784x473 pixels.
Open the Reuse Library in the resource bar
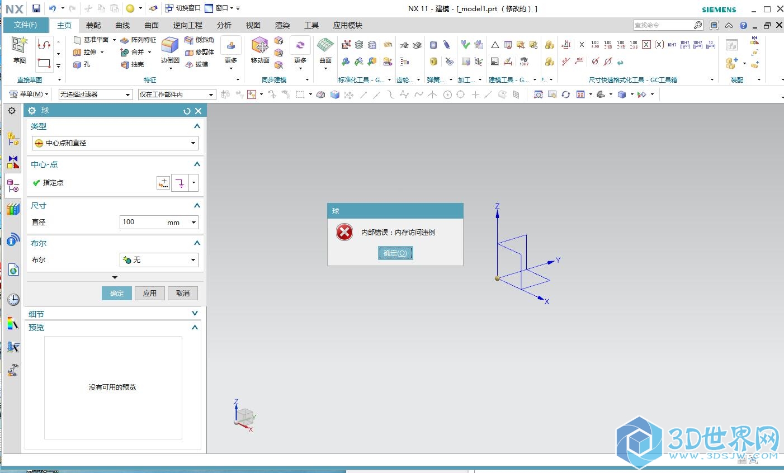click(x=13, y=209)
